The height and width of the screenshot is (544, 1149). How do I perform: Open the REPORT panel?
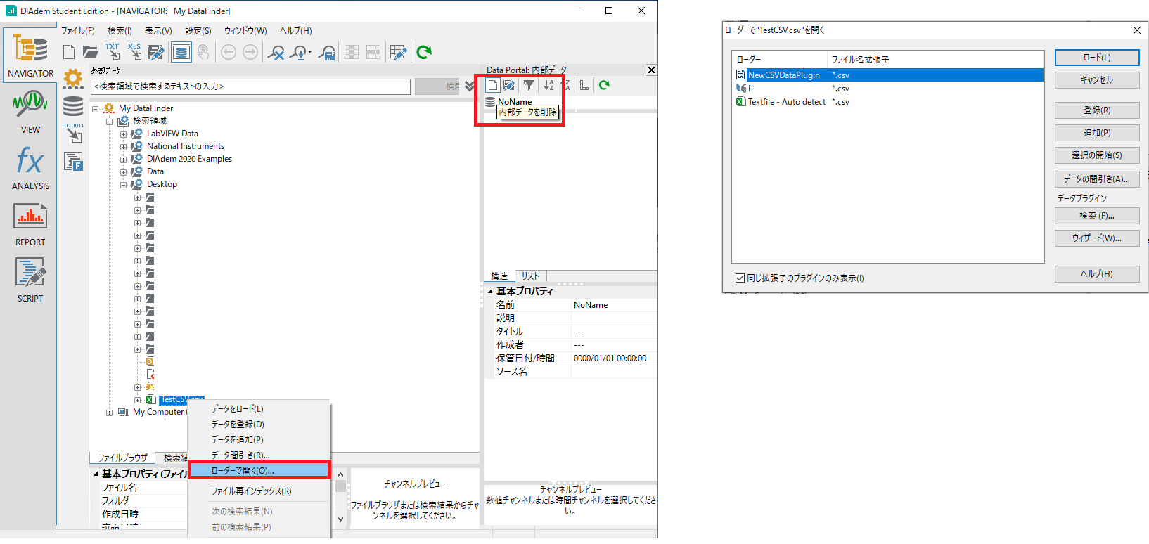tap(30, 224)
